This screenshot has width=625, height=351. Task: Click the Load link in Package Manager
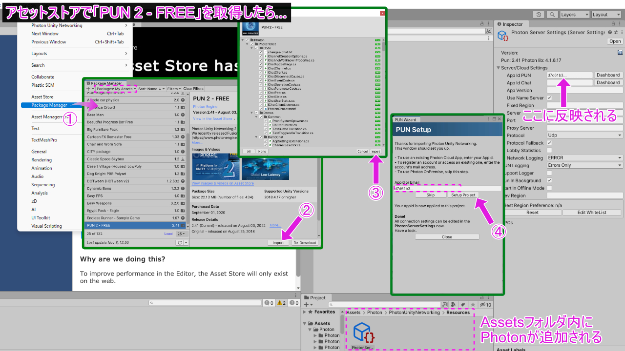pos(168,234)
